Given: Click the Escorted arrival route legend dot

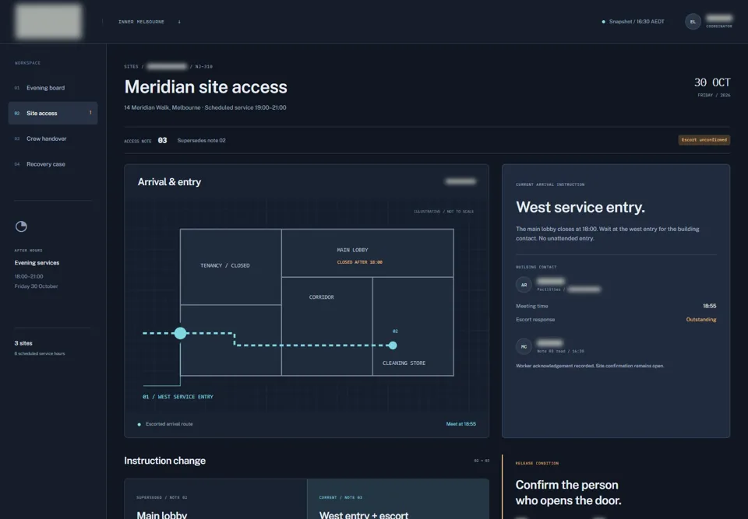Looking at the screenshot, I should click(x=139, y=424).
